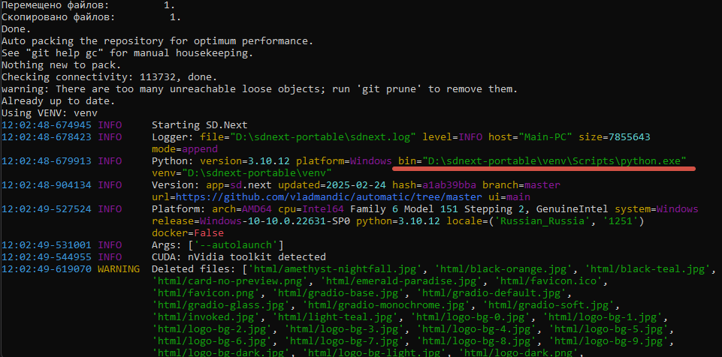
Task: Click 'Starting SD.Next' log message
Action: coord(199,124)
